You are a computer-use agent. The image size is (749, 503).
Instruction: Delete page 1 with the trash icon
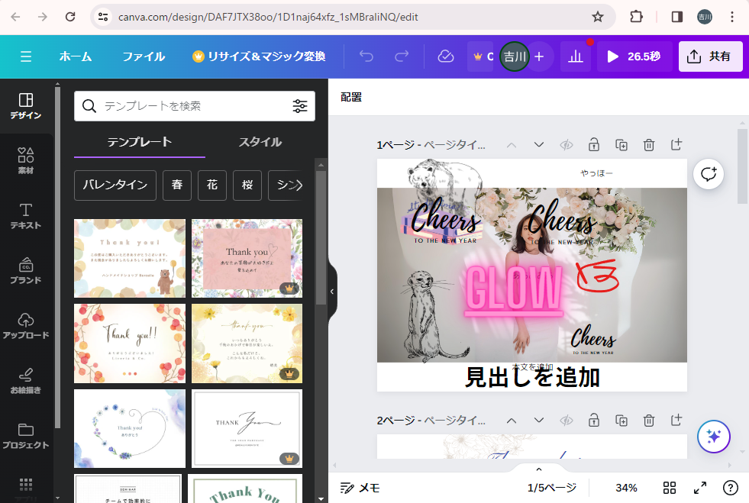pyautogui.click(x=648, y=145)
